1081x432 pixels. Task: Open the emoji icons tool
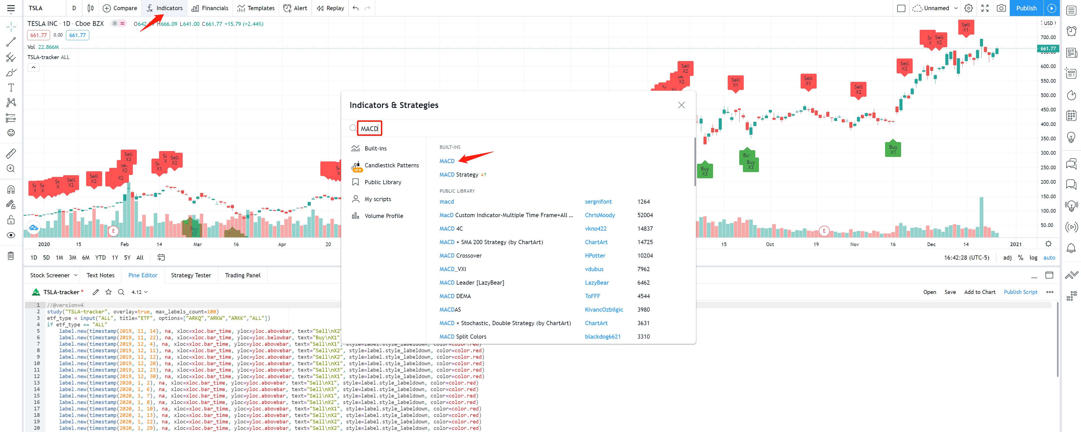click(x=11, y=133)
